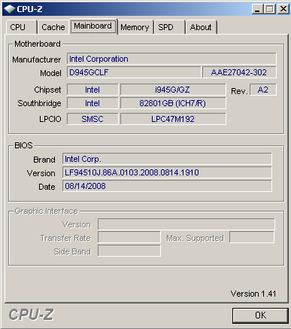Open the Cache tab
The image size is (291, 329).
coord(53,27)
